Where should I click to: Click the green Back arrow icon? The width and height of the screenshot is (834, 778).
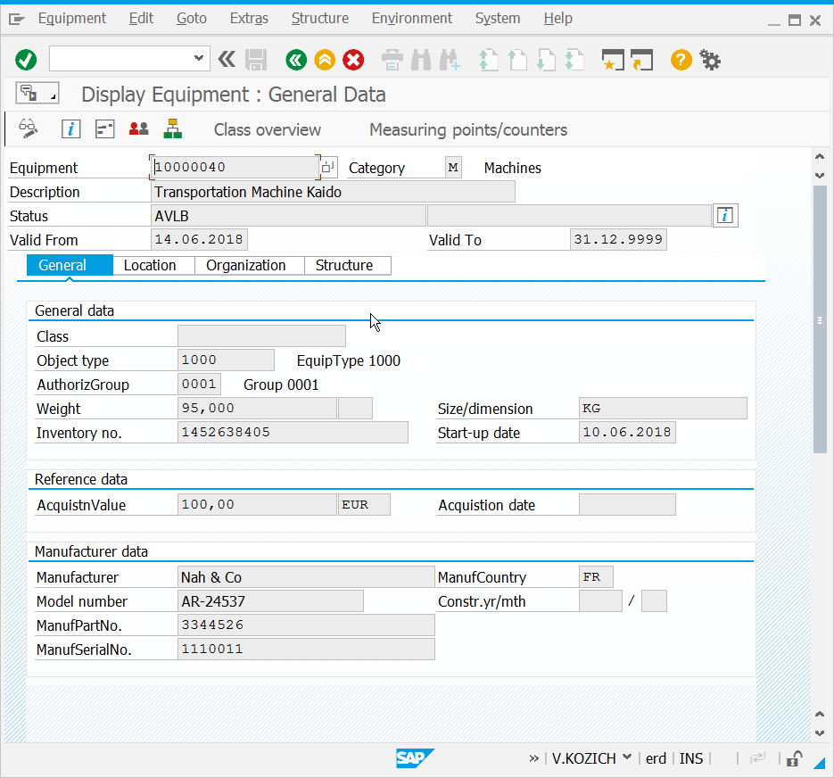pos(296,60)
